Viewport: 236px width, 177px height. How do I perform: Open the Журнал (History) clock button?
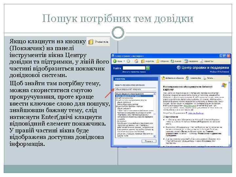[176, 61]
